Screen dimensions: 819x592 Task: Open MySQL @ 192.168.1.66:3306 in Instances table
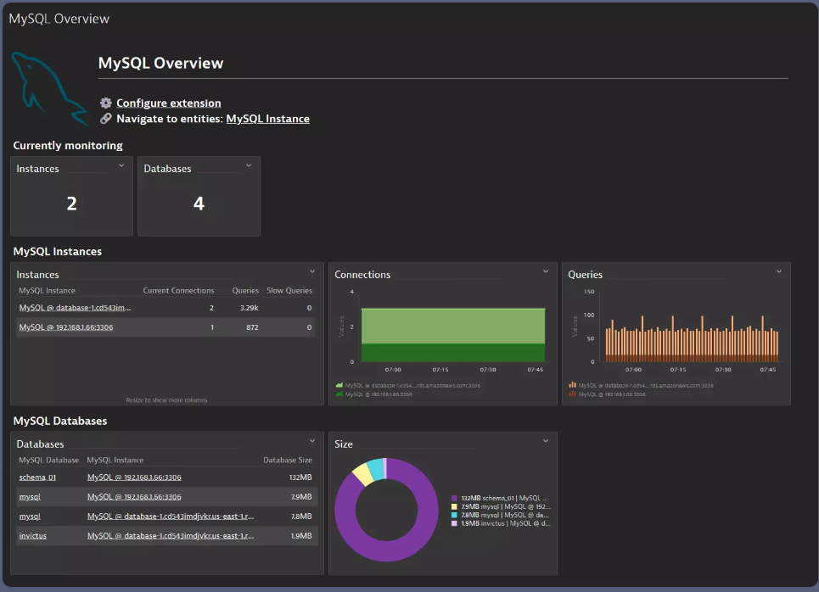(x=66, y=327)
